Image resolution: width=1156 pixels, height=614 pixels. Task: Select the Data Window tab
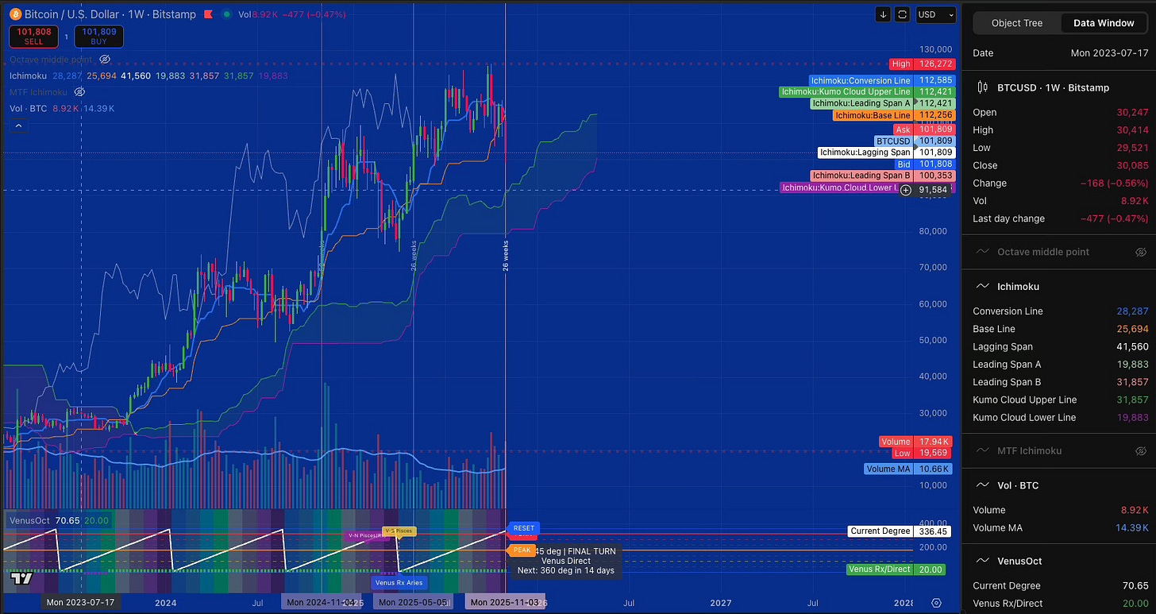(x=1104, y=23)
